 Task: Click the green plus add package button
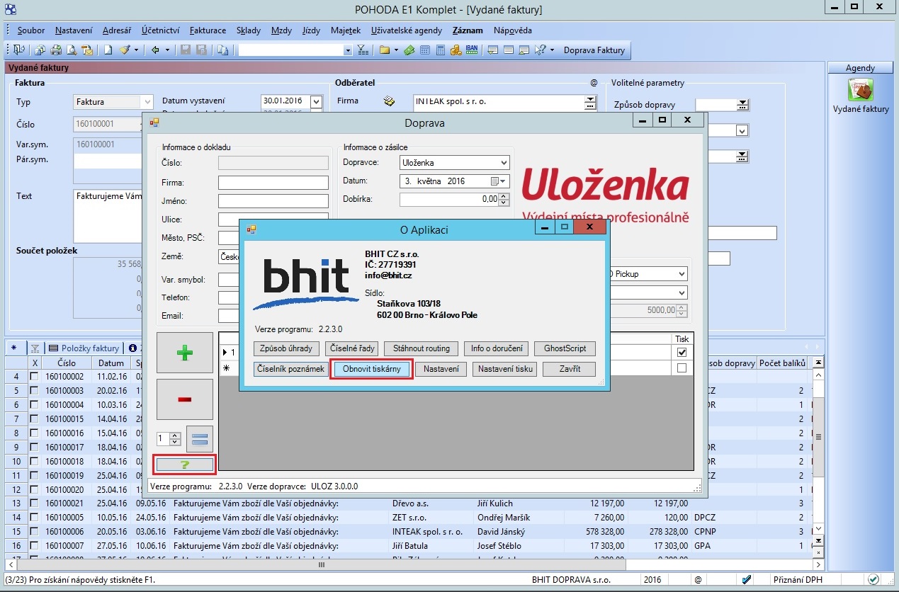click(184, 353)
